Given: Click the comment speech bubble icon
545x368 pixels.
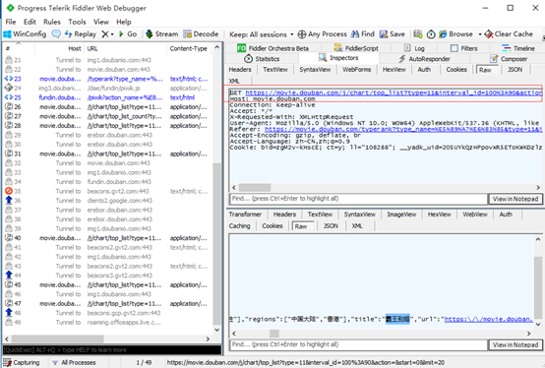Looking at the screenshot, I should (56, 34).
